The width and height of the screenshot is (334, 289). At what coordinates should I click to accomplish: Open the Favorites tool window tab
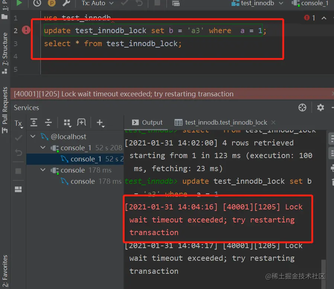click(x=5, y=271)
